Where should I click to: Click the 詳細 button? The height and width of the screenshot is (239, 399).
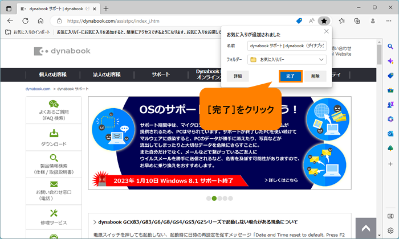click(238, 76)
